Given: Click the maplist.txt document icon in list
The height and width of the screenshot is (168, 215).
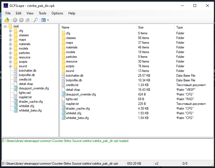Looking at the screenshot, I should pyautogui.click(x=63, y=104).
